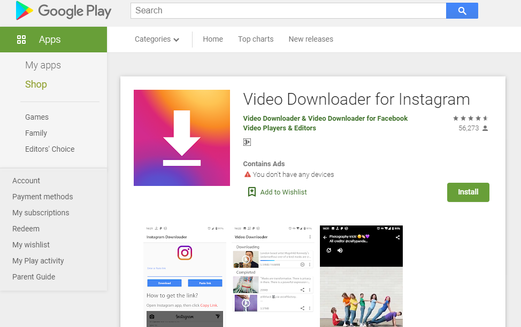Click in the Search input field
Screen dimensions: 521x327
(288, 11)
